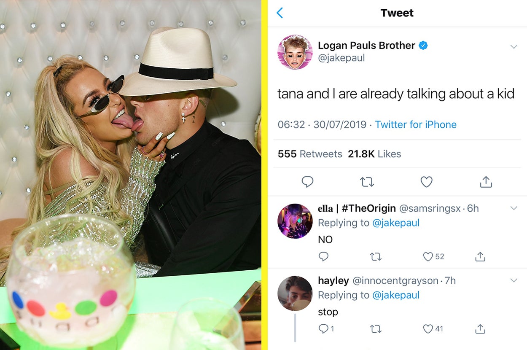View the 21.8K Likes list

point(374,154)
